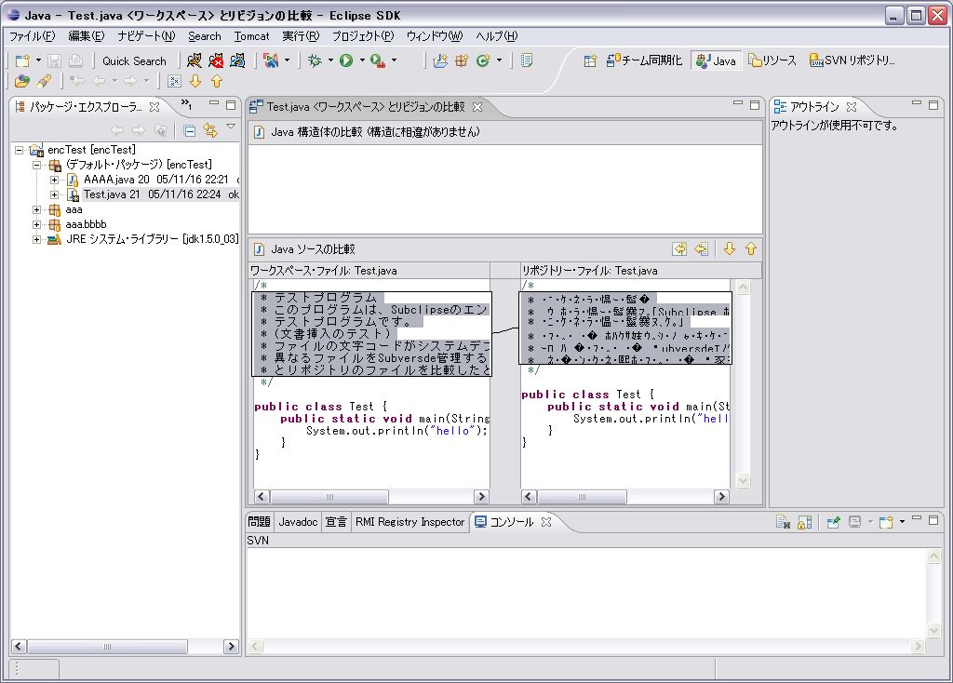Switch to the Javadoc tab
The width and height of the screenshot is (953, 683).
[x=298, y=522]
